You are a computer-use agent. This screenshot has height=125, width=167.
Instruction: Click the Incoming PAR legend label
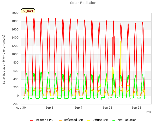coord(45,120)
